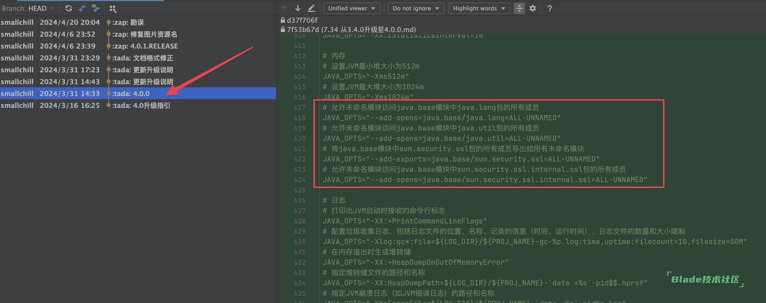Image resolution: width=766 pixels, height=303 pixels.
Task: Click the HeapDumpOnOutOfMemoryError line
Action: 416,262
